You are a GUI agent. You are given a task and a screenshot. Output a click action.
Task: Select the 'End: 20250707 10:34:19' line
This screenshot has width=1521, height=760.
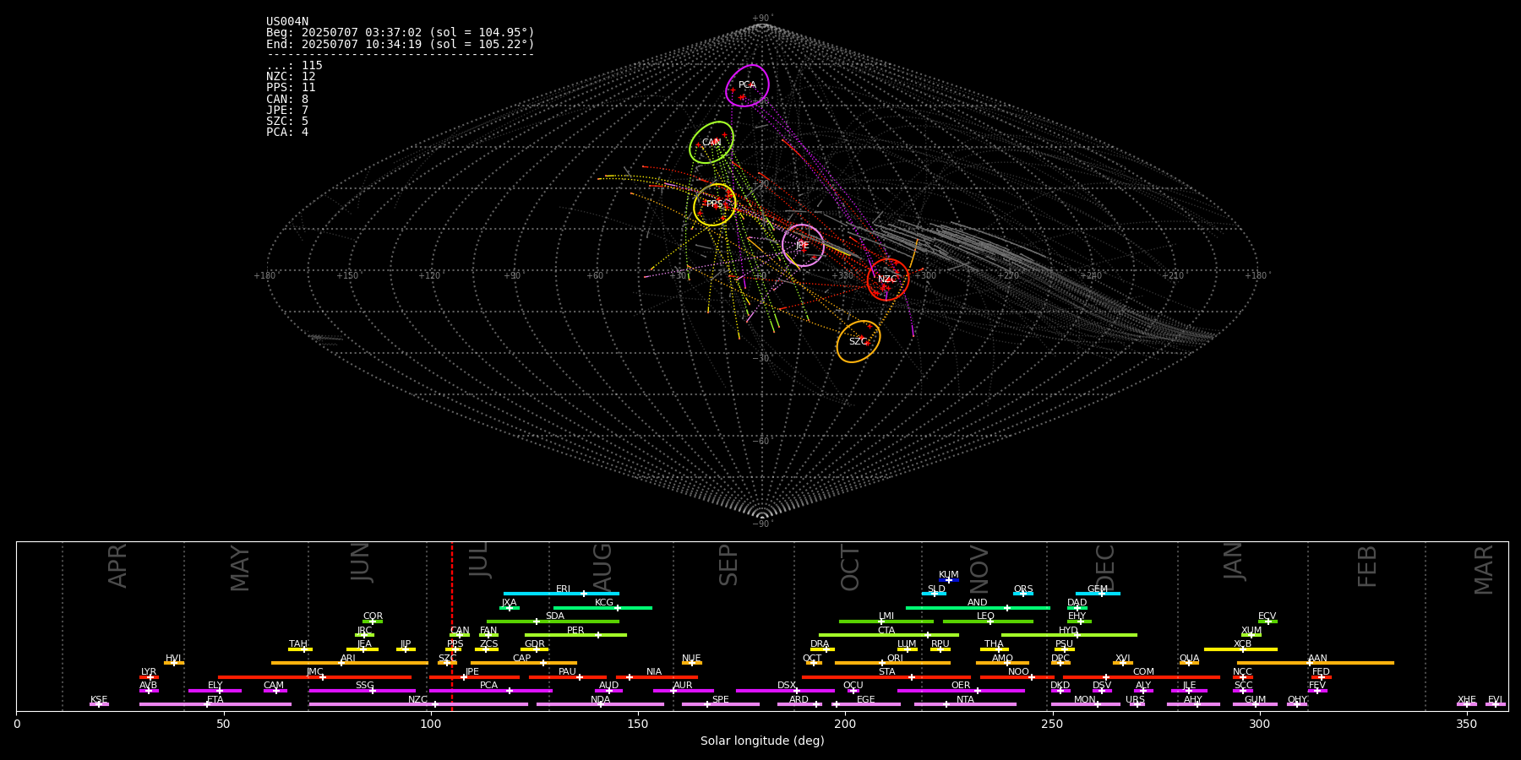tap(401, 44)
